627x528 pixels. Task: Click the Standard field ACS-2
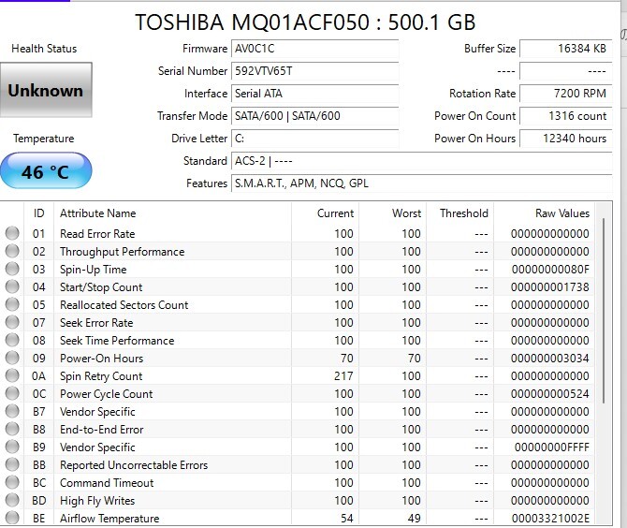click(422, 161)
